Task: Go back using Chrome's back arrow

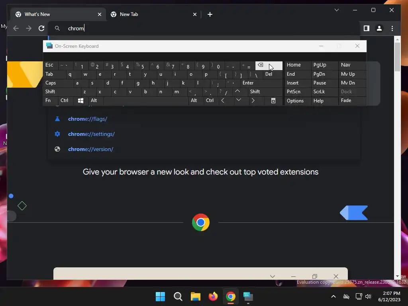Action: tap(16, 28)
